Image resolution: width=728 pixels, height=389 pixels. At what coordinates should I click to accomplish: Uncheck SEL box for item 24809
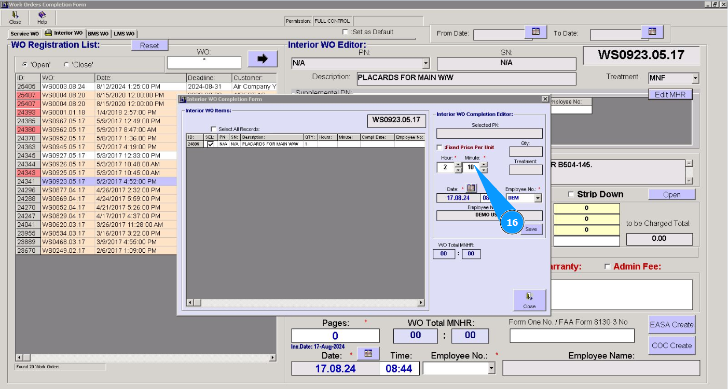210,144
